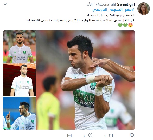Image resolution: width=153 pixels, height=140 pixels.
Task: Click the reply speech bubble icon
Action: (132, 135)
